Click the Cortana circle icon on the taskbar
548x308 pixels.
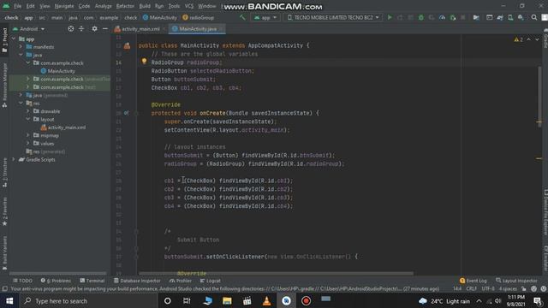point(168,300)
